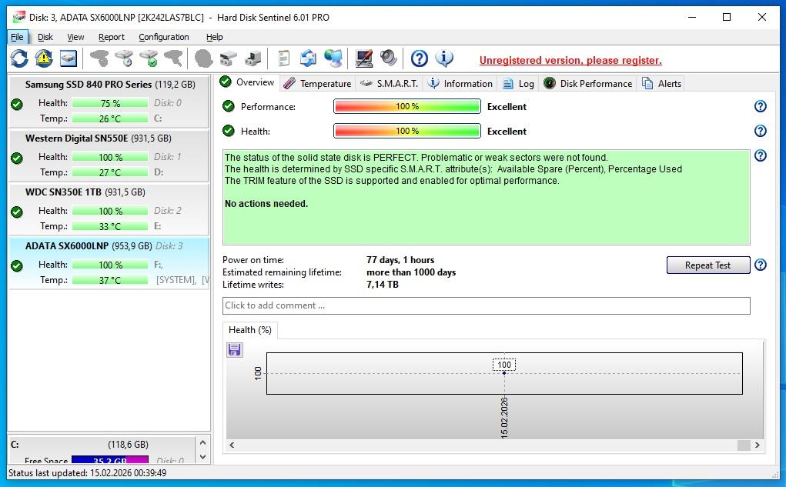Click the Repeat Test button
Image resolution: width=786 pixels, height=487 pixels.
click(x=707, y=265)
